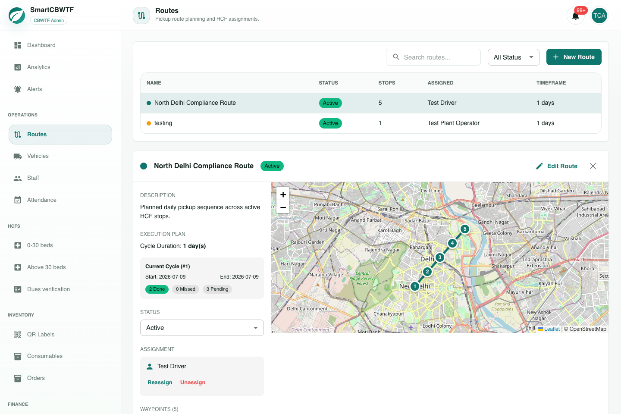This screenshot has height=414, width=621.
Task: Click the 2 Done chip
Action: [157, 289]
